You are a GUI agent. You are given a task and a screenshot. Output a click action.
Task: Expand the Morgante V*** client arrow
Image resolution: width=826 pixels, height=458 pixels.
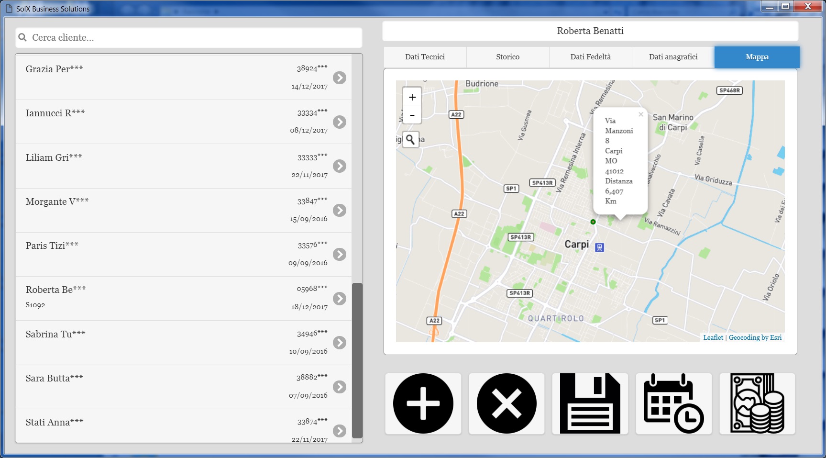coord(340,210)
